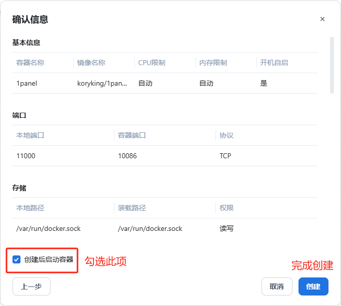
Task: Click /var/run/docker.sock under 装载路径
Action: (150, 228)
